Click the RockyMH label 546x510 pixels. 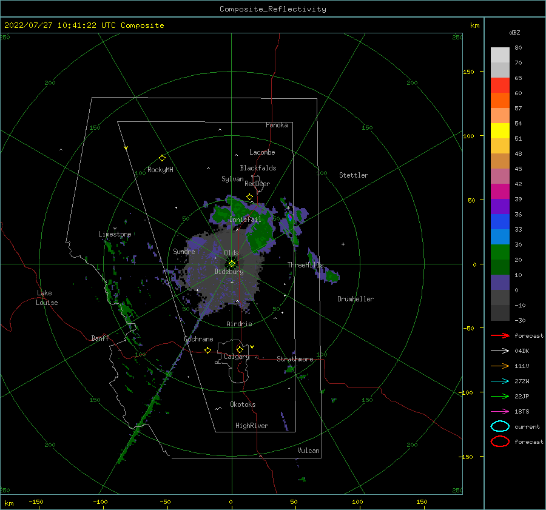(x=160, y=170)
